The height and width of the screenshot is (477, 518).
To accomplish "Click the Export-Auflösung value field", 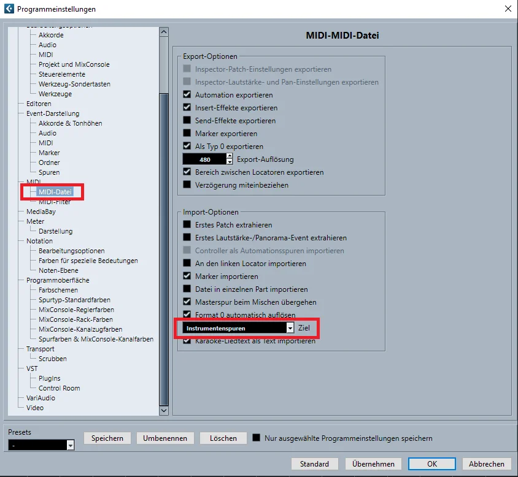I will 205,159.
